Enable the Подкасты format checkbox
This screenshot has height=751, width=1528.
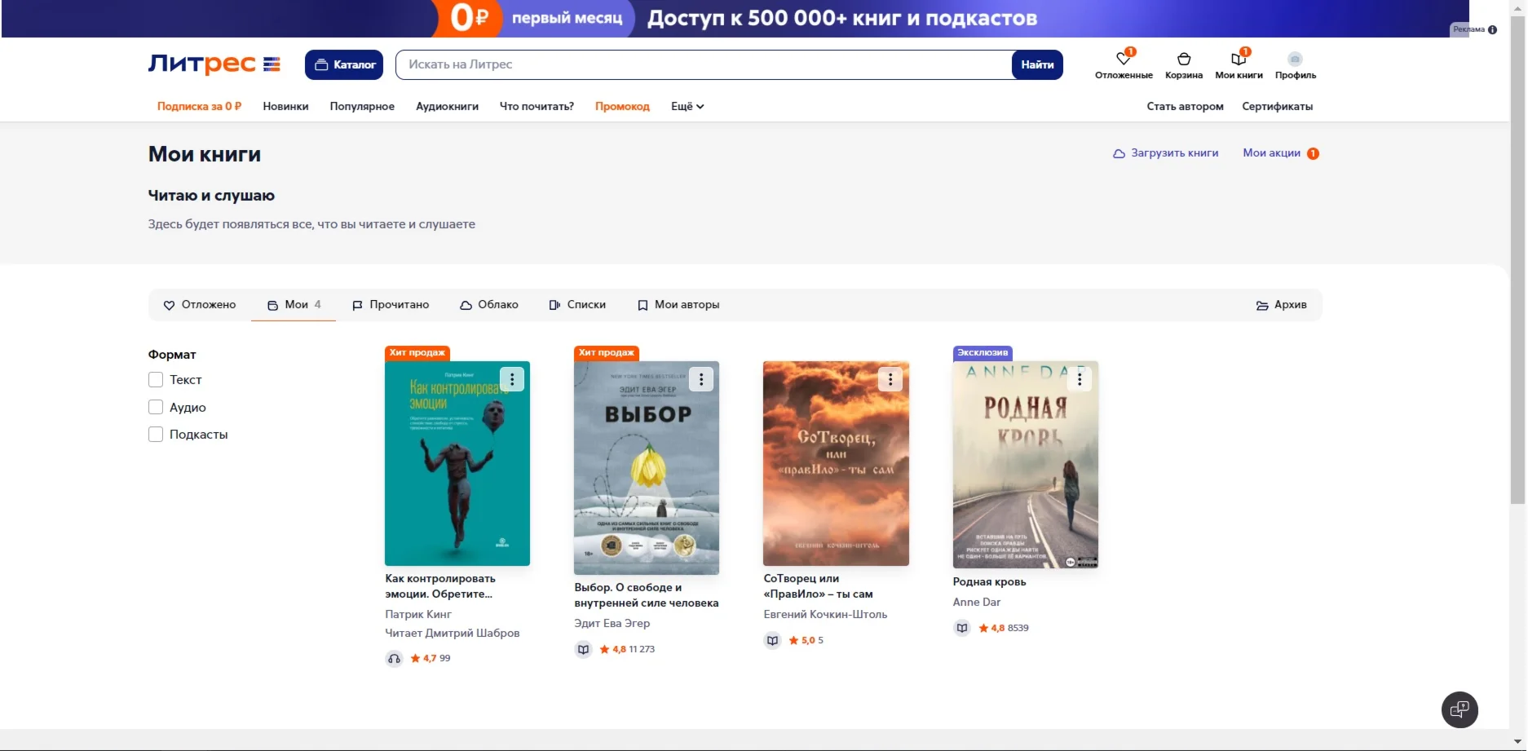click(156, 435)
